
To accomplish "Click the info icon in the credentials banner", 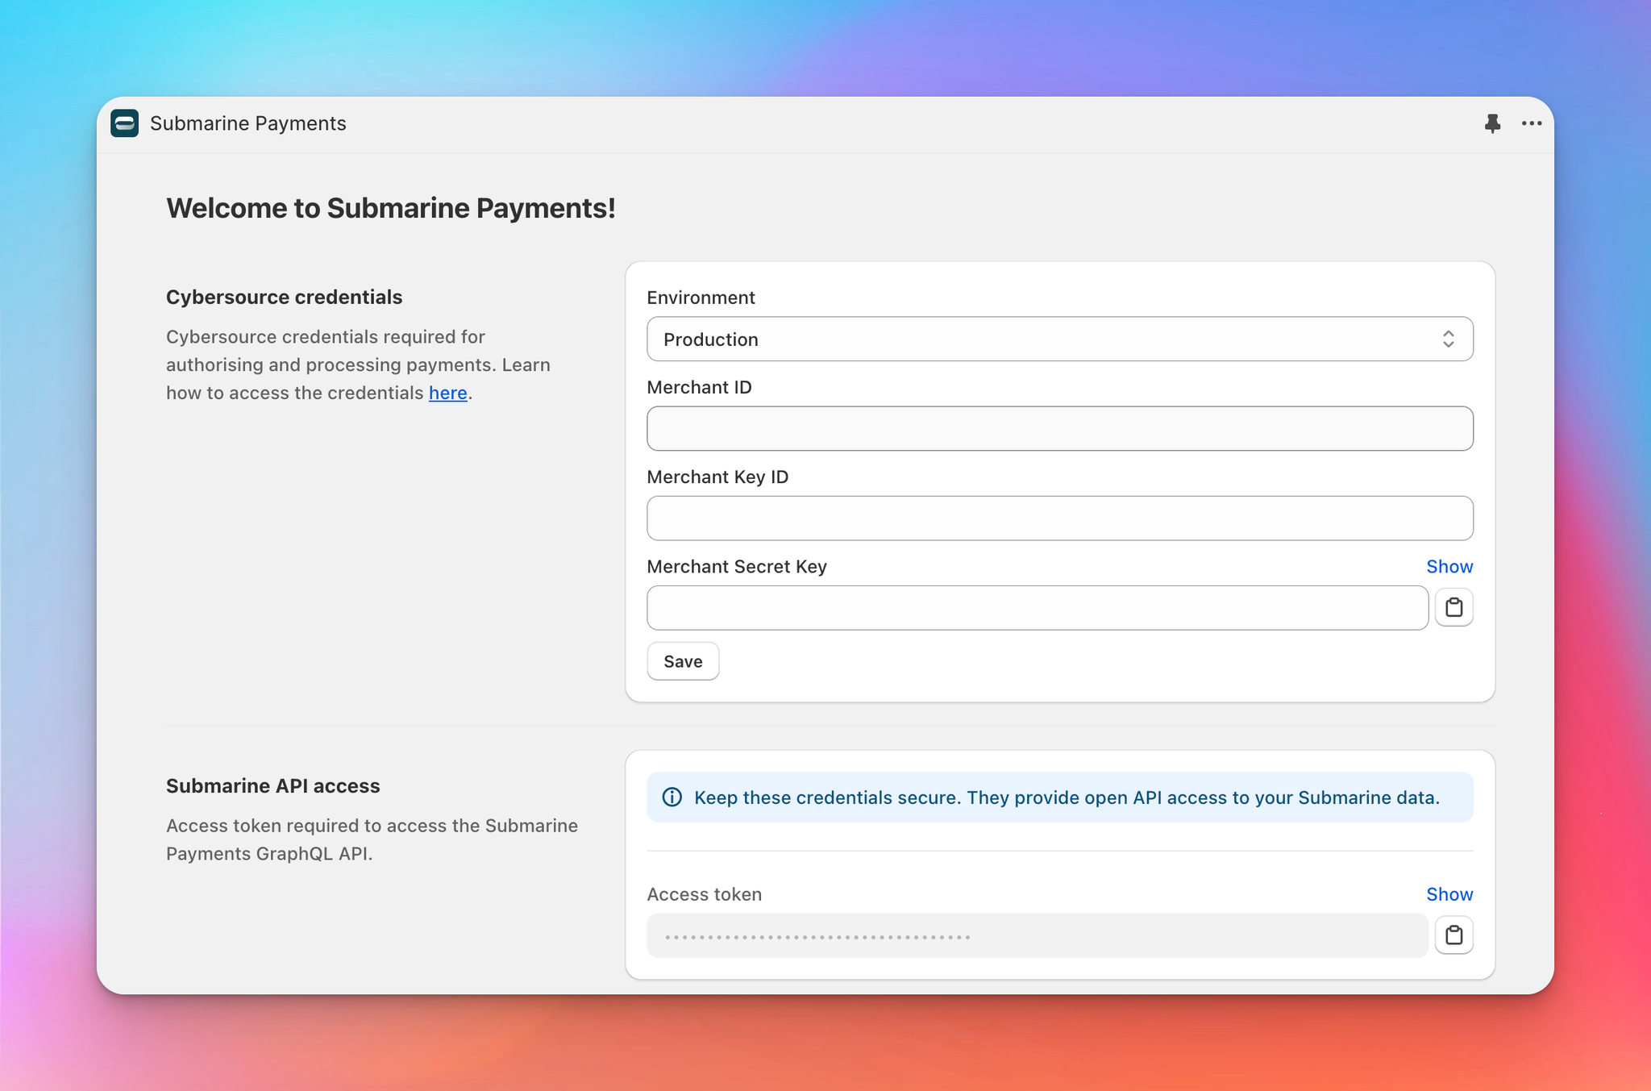I will click(x=672, y=797).
